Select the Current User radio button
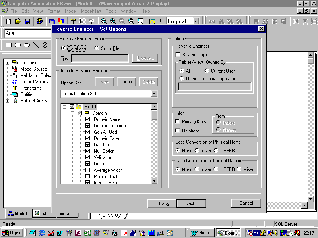This screenshot has width=318, height=238. point(207,71)
